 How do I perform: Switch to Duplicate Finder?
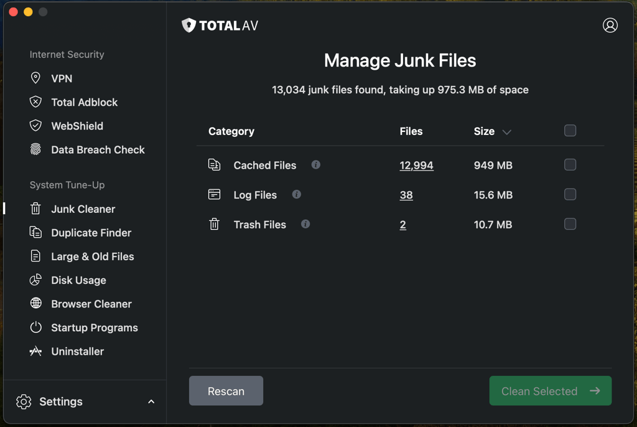coord(91,233)
